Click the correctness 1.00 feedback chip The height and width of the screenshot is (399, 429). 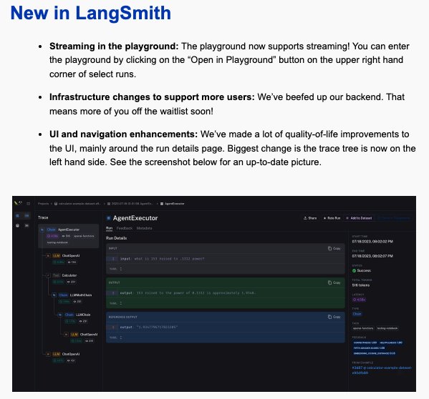[x=365, y=343]
